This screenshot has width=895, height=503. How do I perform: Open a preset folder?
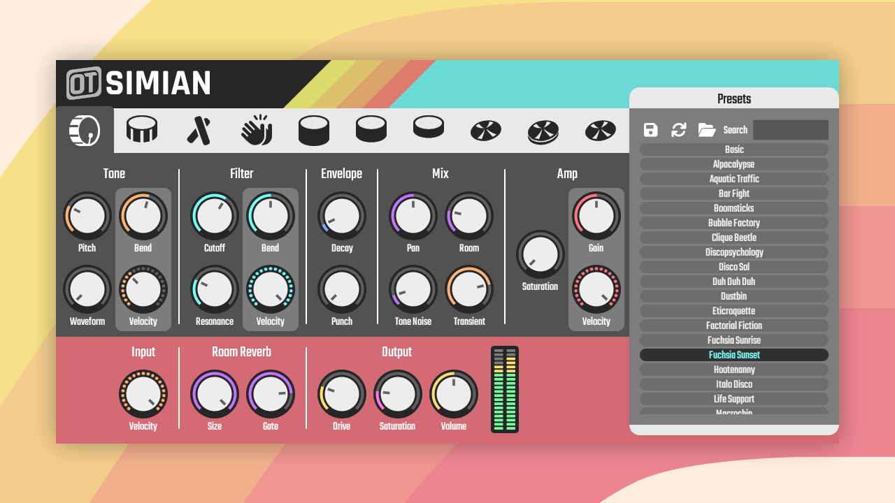tap(708, 129)
